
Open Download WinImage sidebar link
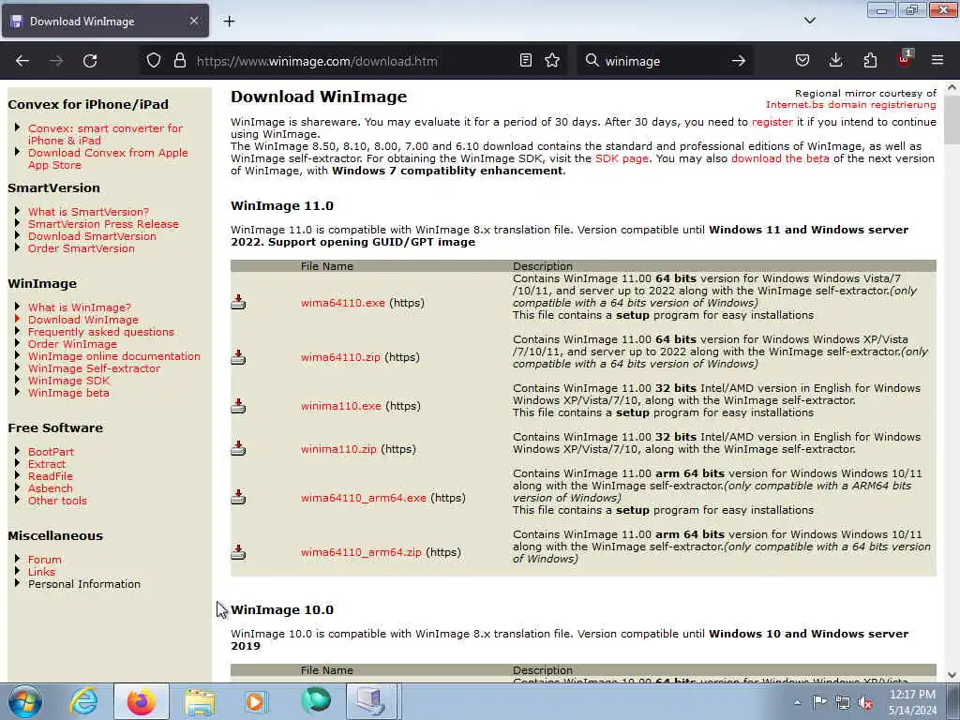point(83,320)
